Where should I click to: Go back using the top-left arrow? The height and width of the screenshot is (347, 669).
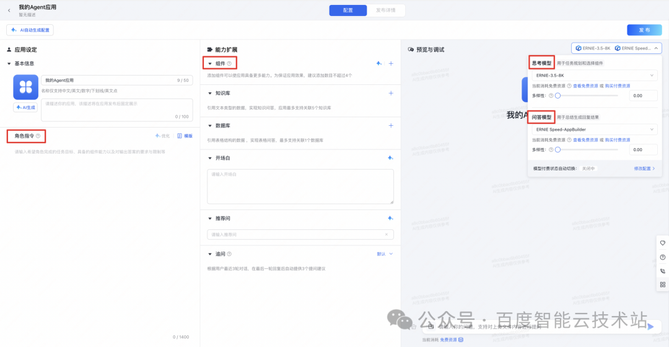tap(9, 11)
